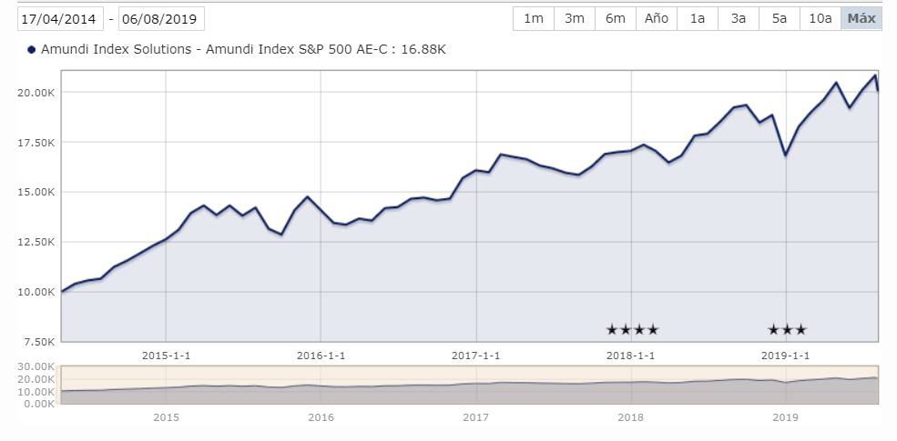Show the 3a time range

tap(739, 18)
